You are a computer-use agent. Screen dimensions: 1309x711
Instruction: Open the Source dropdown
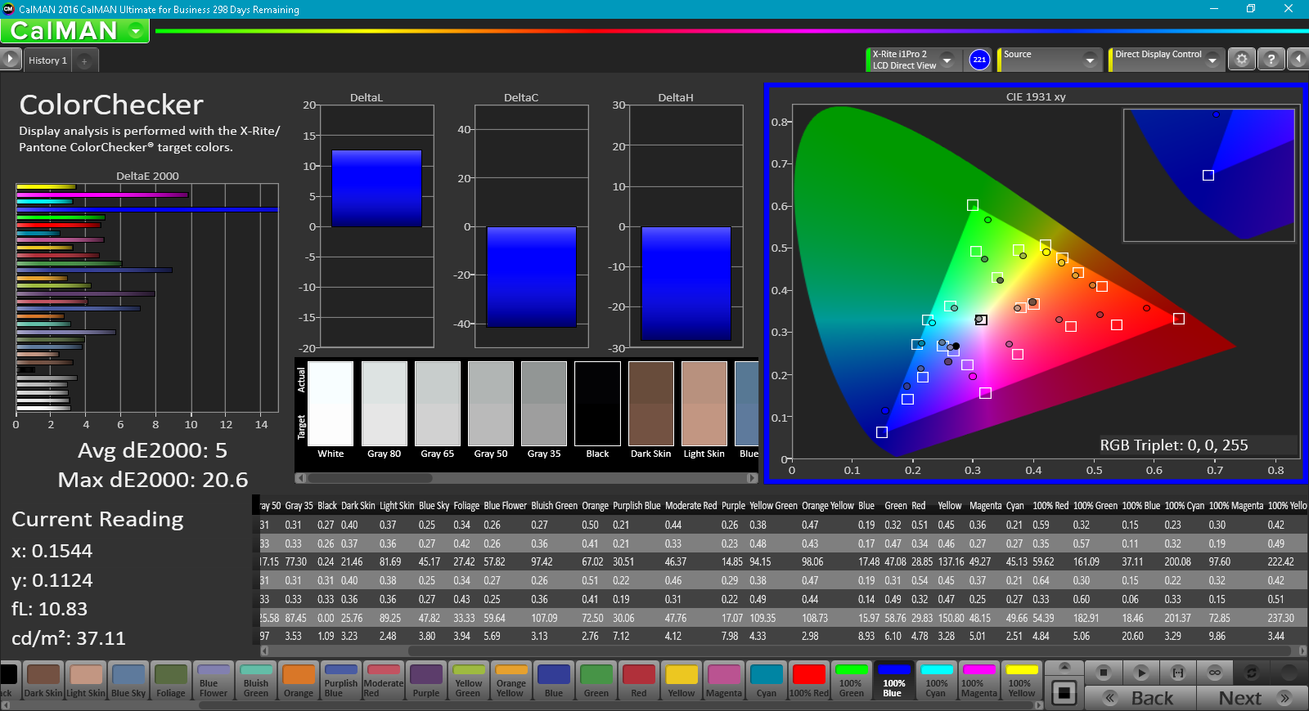tap(1090, 60)
